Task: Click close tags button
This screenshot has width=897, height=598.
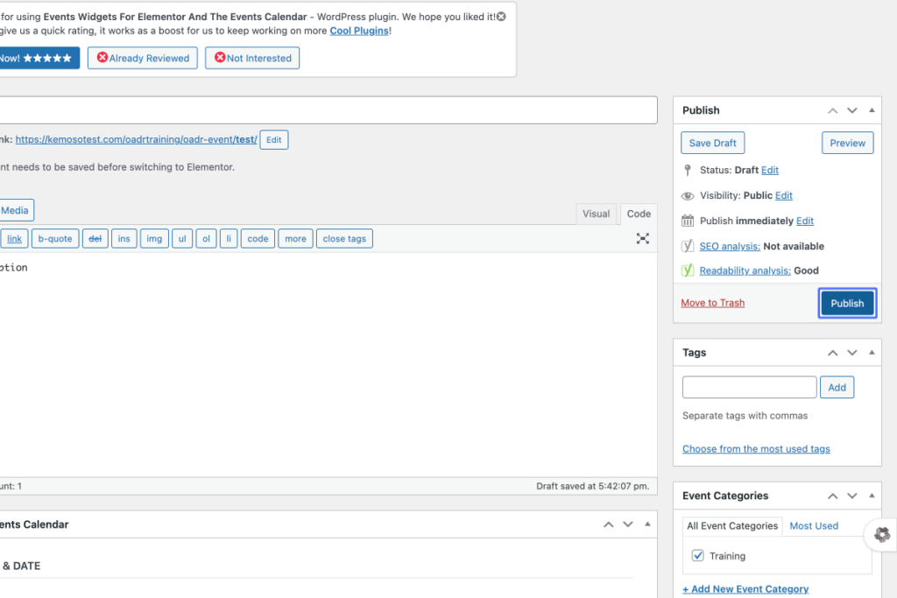Action: [344, 238]
